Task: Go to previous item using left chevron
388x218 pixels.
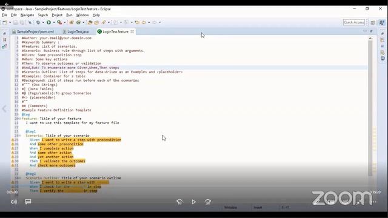Action: (x=4, y=109)
